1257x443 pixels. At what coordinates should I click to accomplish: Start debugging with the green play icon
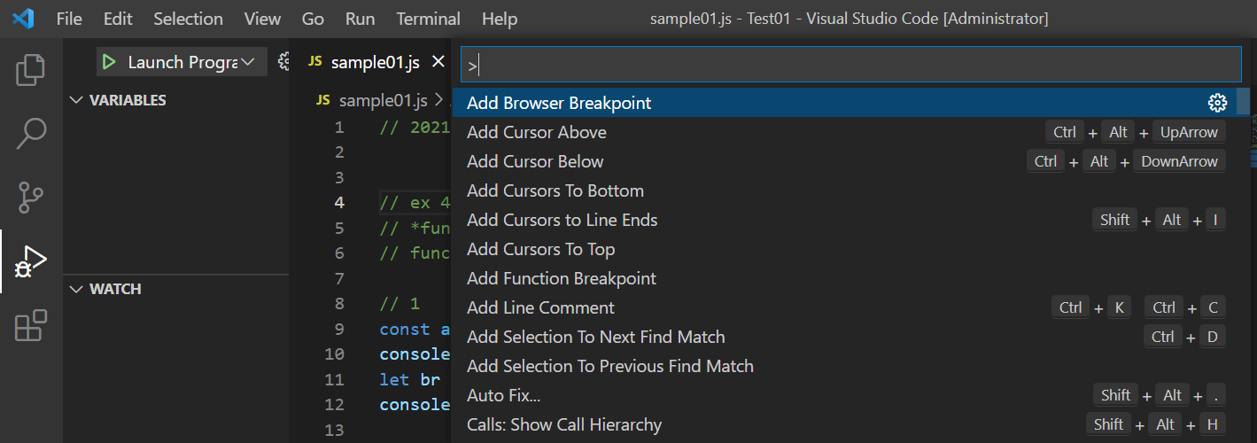pos(108,62)
